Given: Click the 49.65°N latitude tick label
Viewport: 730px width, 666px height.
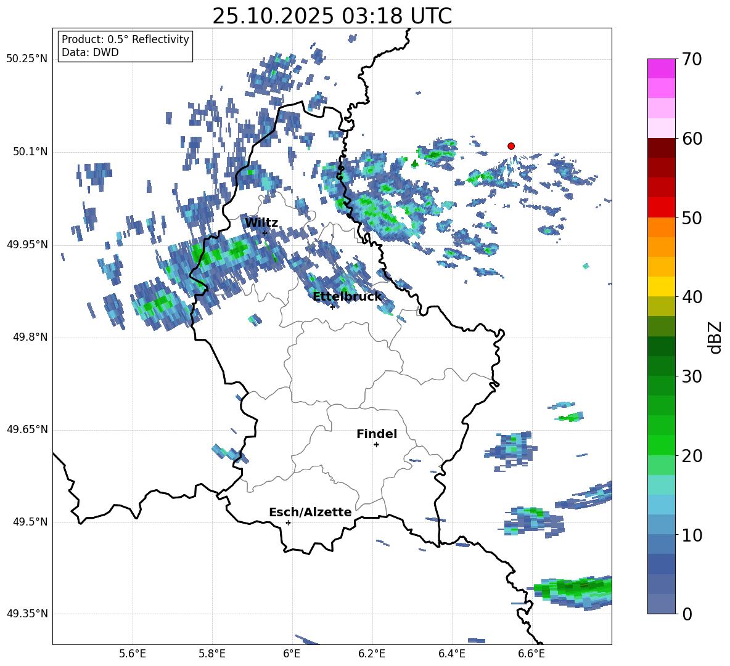Looking at the screenshot, I should point(27,429).
